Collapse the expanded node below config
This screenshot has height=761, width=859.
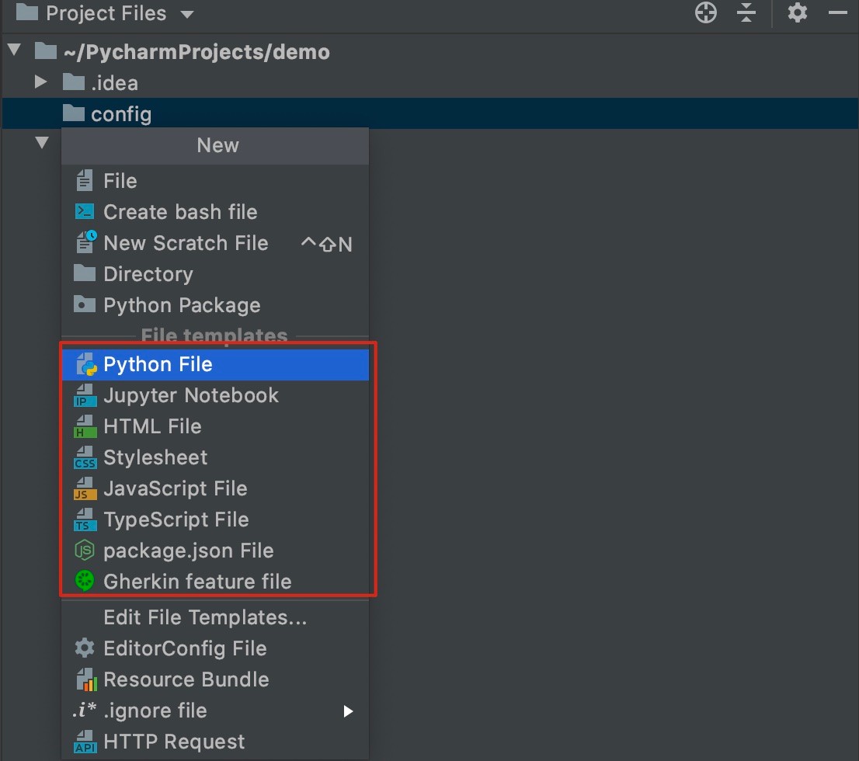pyautogui.click(x=42, y=142)
